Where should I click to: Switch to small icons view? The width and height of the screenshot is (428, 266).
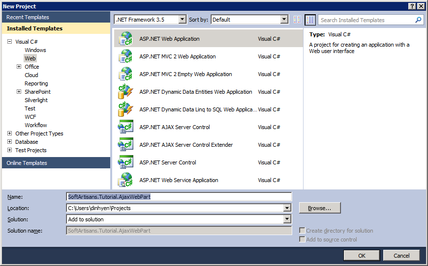coord(297,20)
